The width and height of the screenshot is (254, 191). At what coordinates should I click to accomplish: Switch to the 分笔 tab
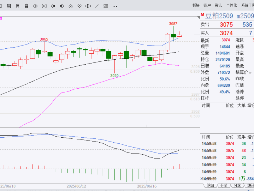click(237, 185)
